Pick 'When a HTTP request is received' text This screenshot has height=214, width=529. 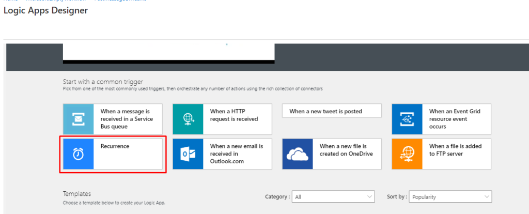[x=234, y=115]
